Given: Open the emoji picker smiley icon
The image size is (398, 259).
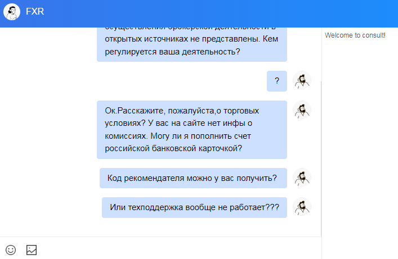Looking at the screenshot, I should click(x=11, y=249).
